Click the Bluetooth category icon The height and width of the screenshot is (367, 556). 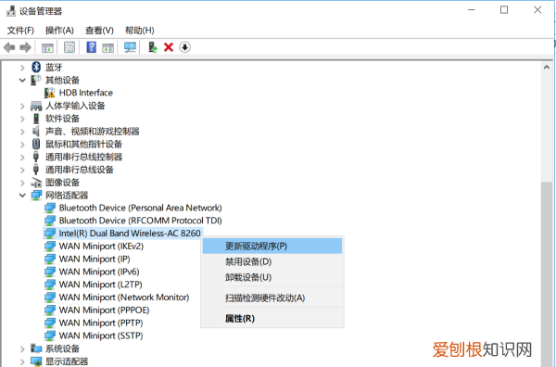click(36, 67)
